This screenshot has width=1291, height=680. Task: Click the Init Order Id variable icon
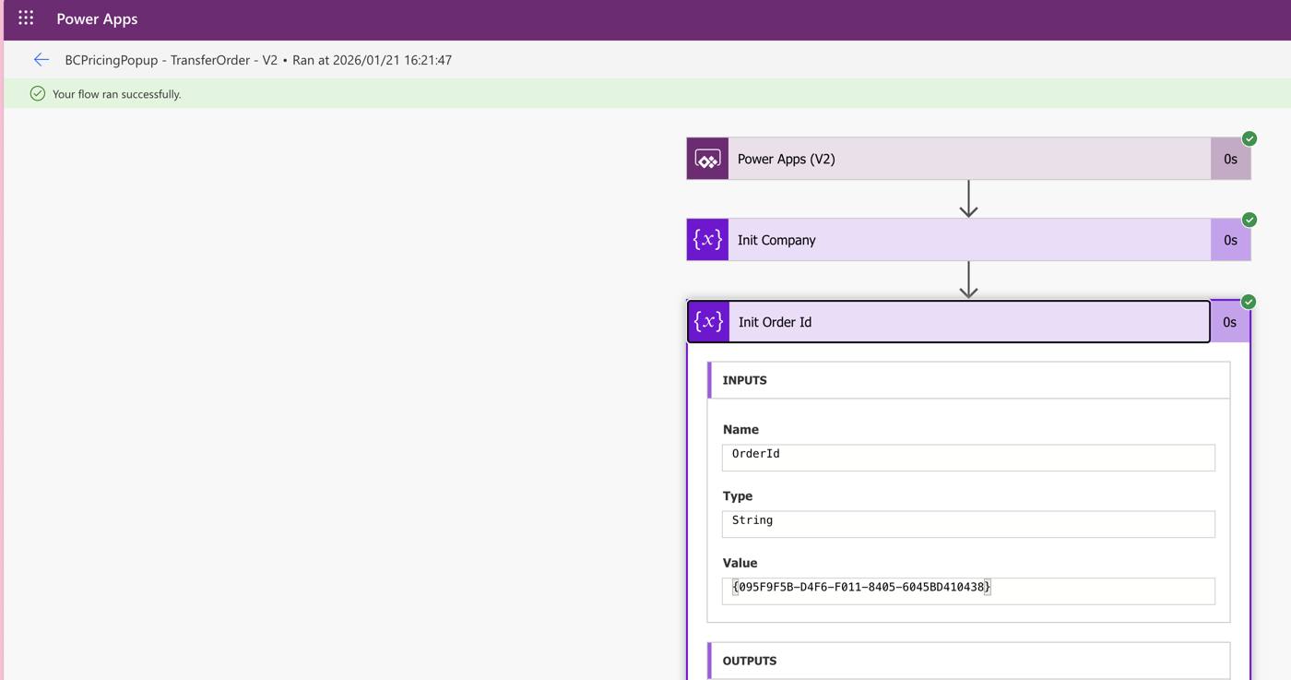[x=708, y=322]
